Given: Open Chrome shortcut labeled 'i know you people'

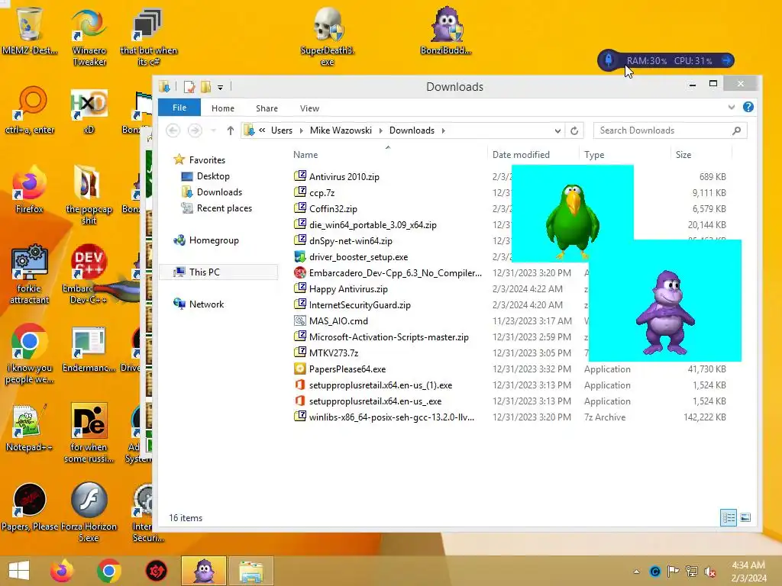Looking at the screenshot, I should tap(30, 354).
